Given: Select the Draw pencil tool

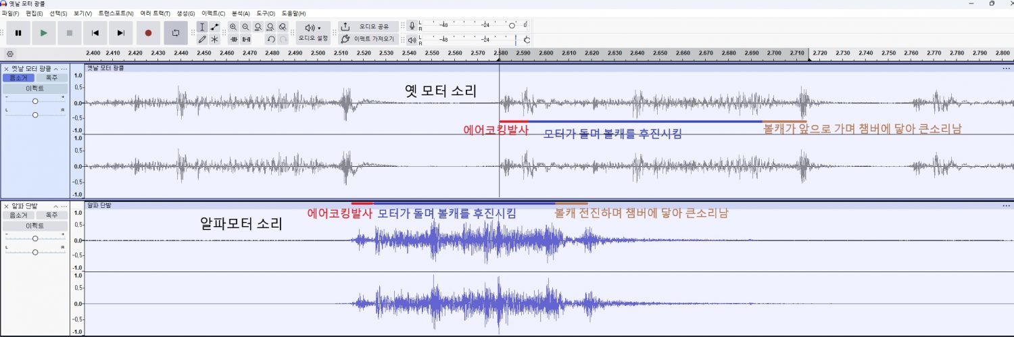Looking at the screenshot, I should (x=202, y=39).
